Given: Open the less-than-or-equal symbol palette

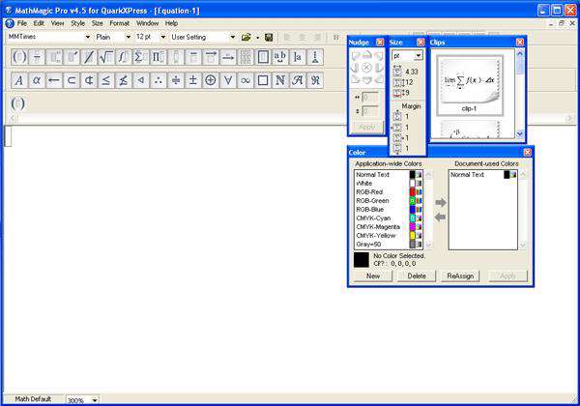Looking at the screenshot, I should [106, 80].
